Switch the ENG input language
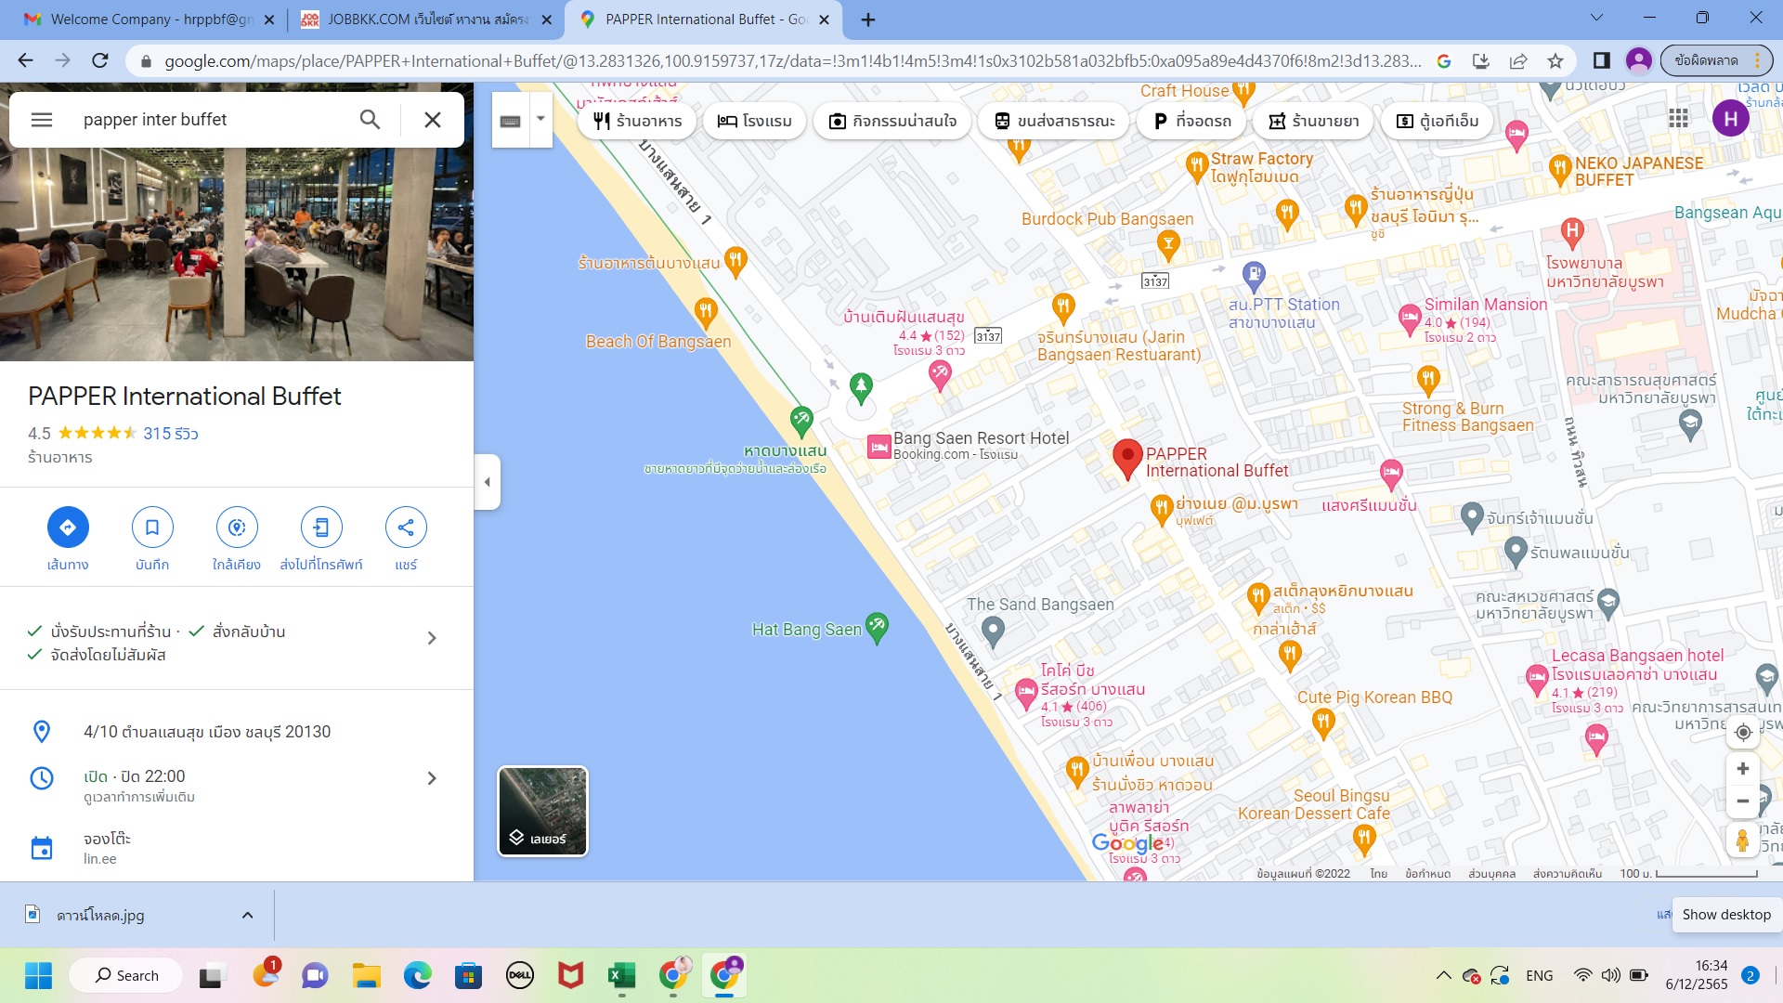This screenshot has width=1783, height=1003. 1539,976
